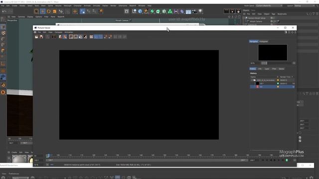
Task: Click the stop rendering icon in Picture Viewer
Action: [47, 37]
